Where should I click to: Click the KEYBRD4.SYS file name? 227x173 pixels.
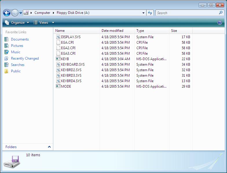[x=71, y=81]
